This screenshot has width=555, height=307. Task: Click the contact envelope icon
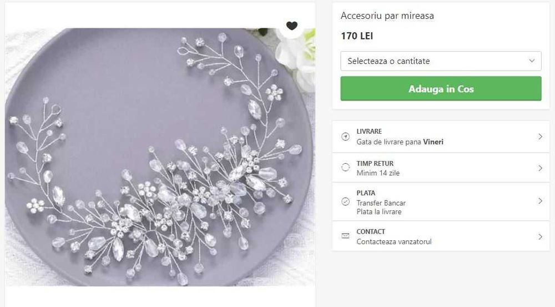346,236
